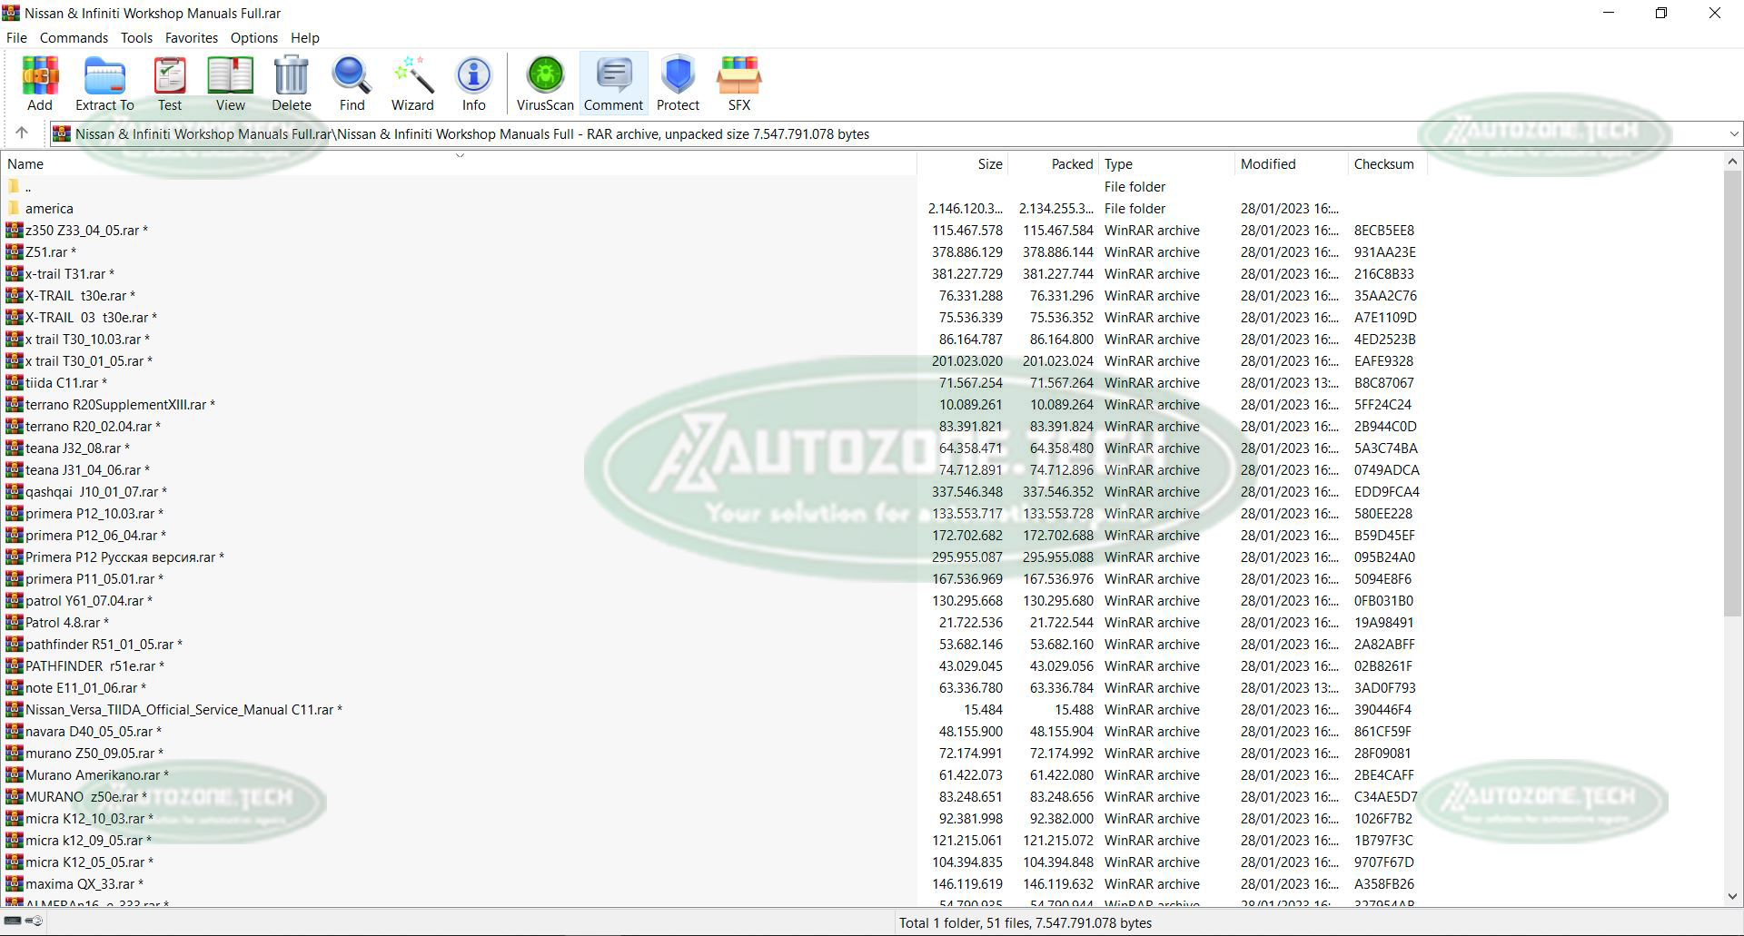Open the Commands menu
The height and width of the screenshot is (936, 1744).
(x=74, y=38)
